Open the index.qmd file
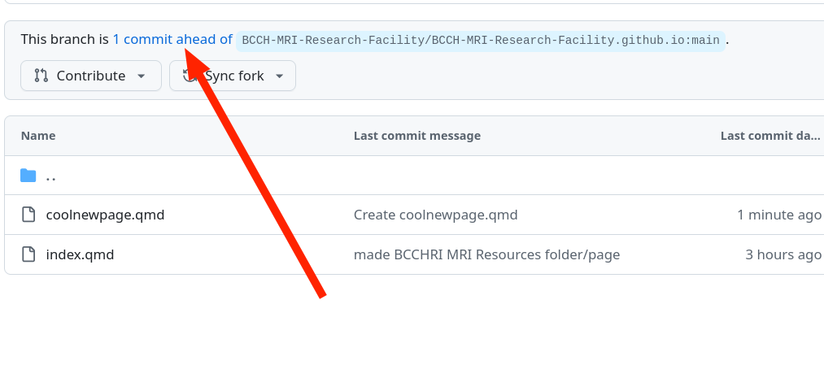This screenshot has height=378, width=824. click(80, 255)
